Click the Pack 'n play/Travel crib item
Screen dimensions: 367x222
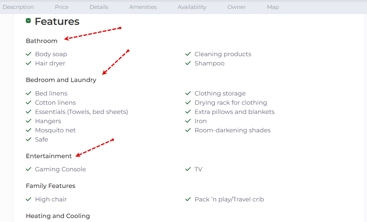coord(229,199)
